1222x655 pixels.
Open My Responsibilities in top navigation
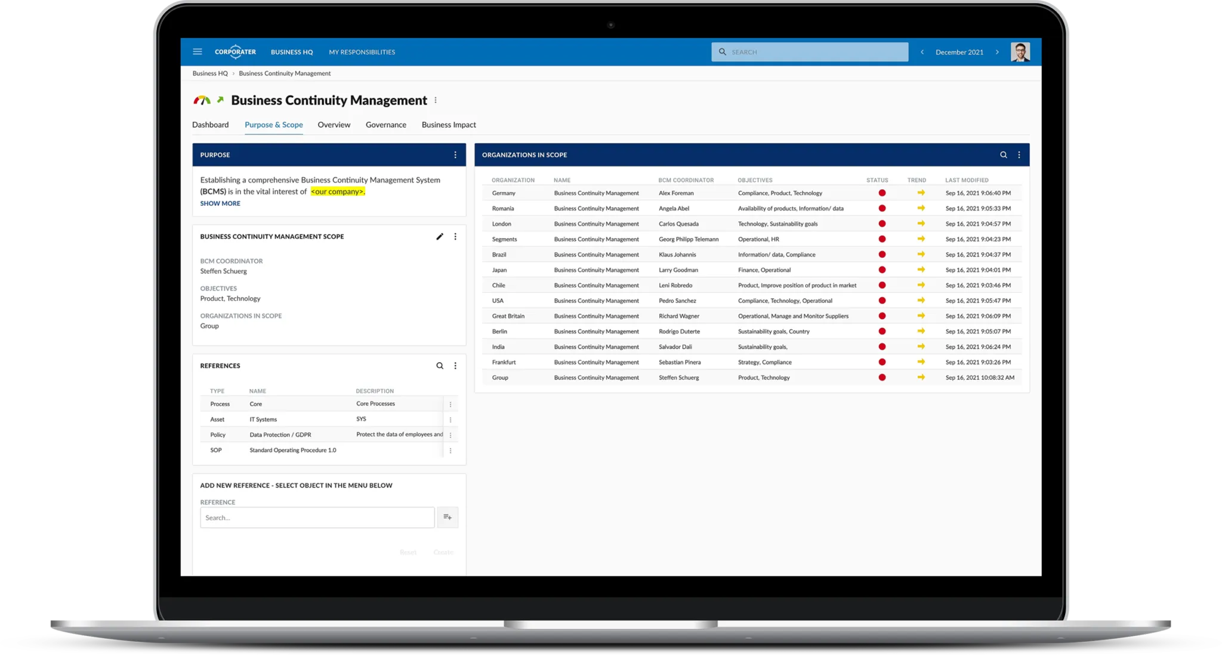tap(362, 52)
